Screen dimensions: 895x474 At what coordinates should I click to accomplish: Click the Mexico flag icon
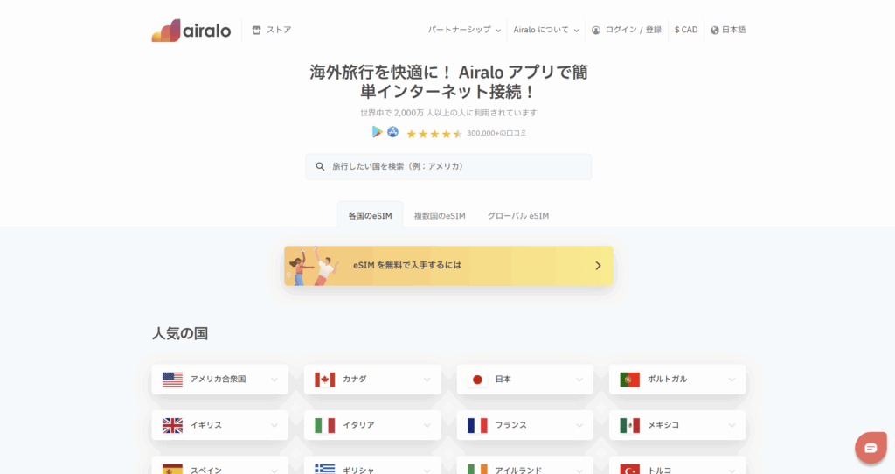click(x=629, y=425)
